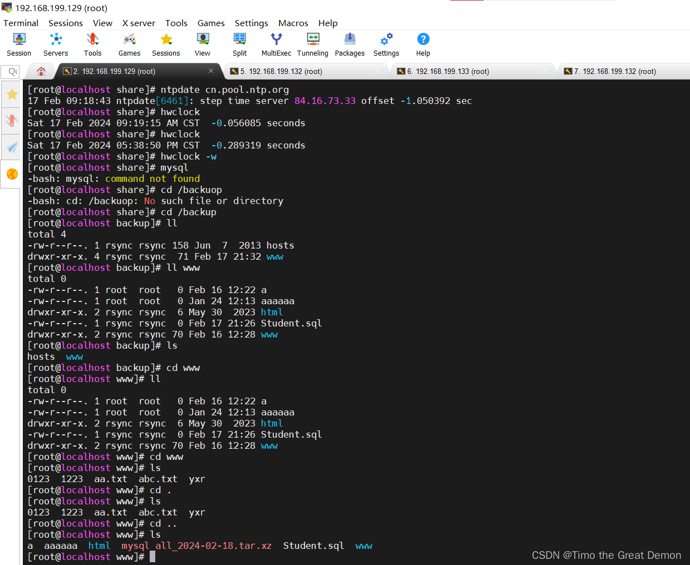The image size is (690, 565).
Task: Open the Macros paper-plane sidebar icon
Action: (12, 147)
